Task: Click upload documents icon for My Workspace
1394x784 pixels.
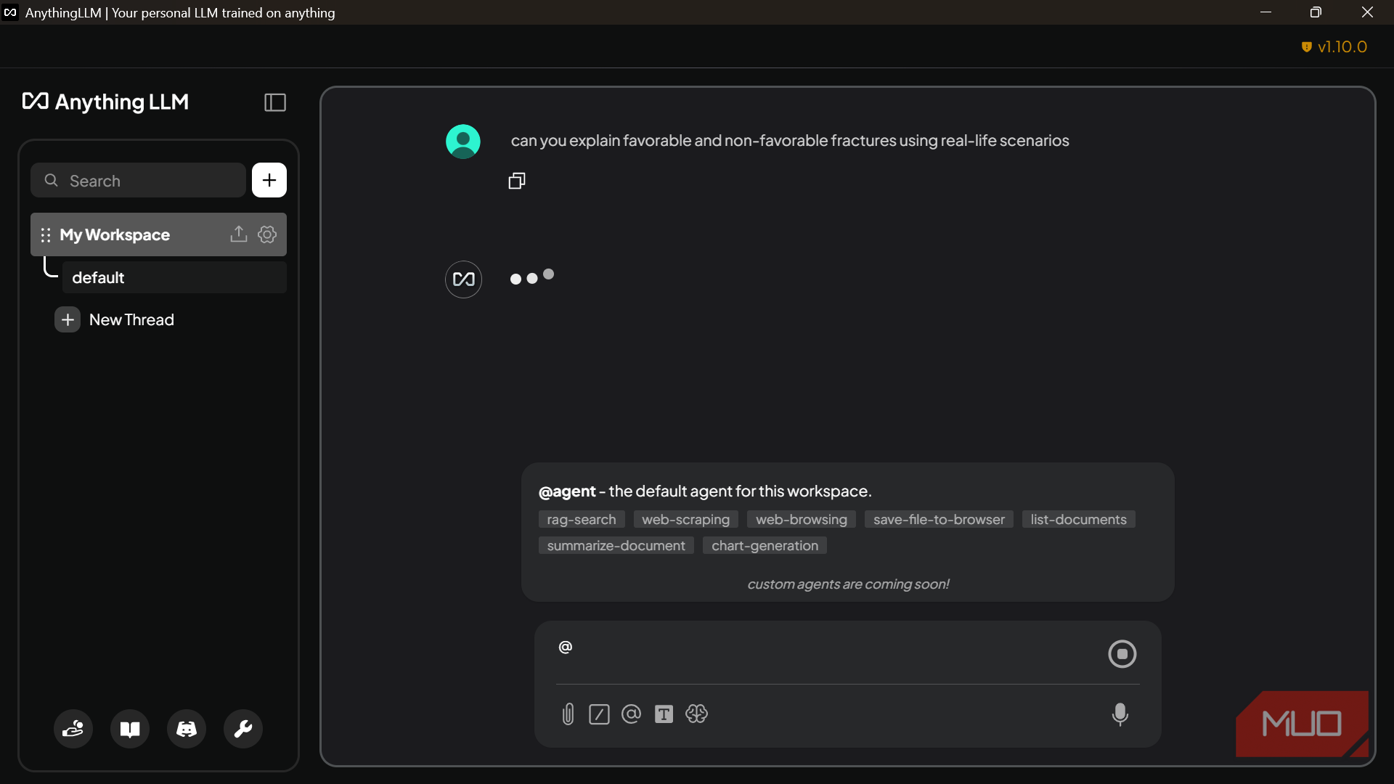Action: tap(238, 234)
